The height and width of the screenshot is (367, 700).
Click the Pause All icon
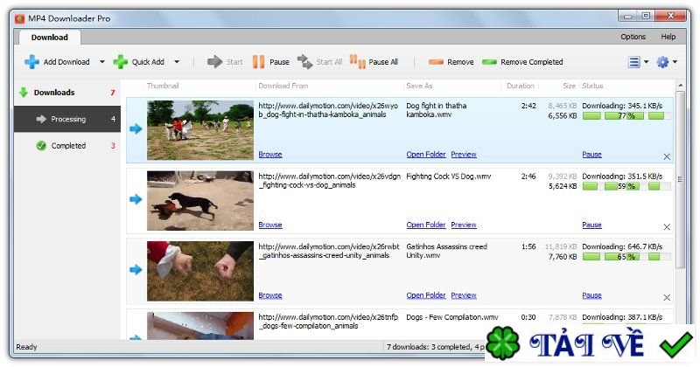[358, 61]
